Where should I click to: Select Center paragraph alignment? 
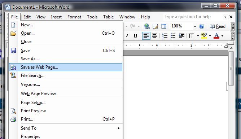154,36
